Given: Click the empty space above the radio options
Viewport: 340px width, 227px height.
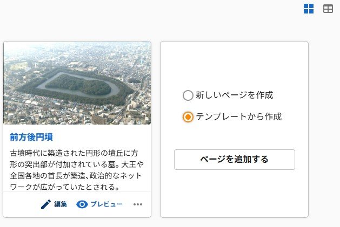Looking at the screenshot, I should (x=234, y=64).
